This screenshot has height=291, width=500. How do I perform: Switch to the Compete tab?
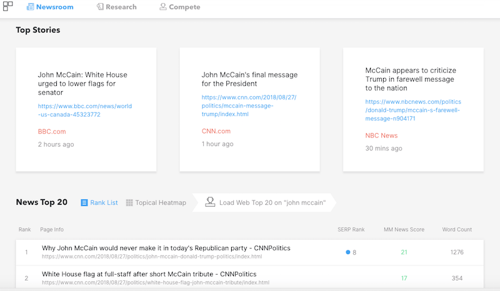click(x=180, y=7)
